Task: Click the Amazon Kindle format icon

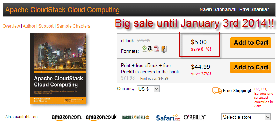Action: [150, 48]
